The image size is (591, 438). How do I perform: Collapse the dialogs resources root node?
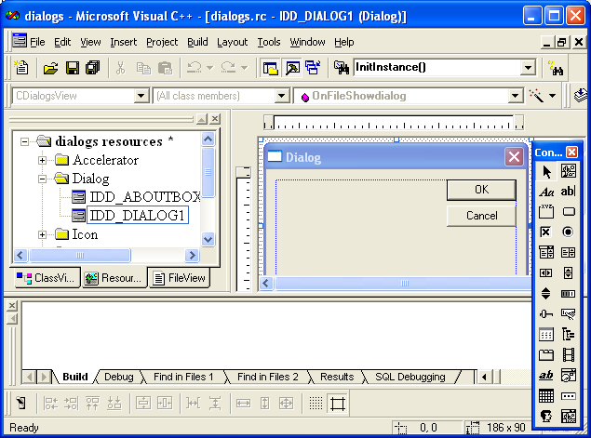click(x=24, y=142)
